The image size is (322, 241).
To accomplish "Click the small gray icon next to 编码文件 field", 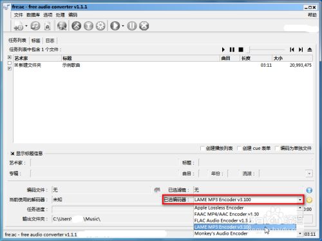I will tap(157, 190).
